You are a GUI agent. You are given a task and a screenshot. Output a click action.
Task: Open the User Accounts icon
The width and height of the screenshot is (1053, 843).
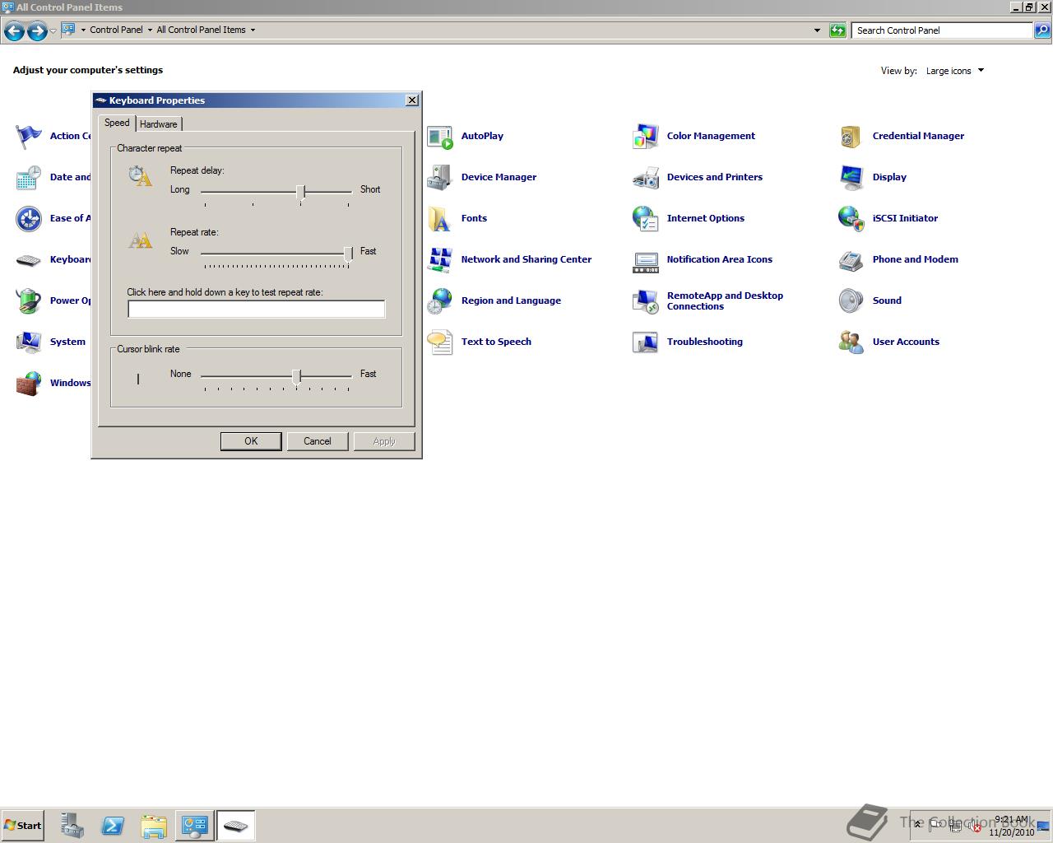(x=851, y=342)
